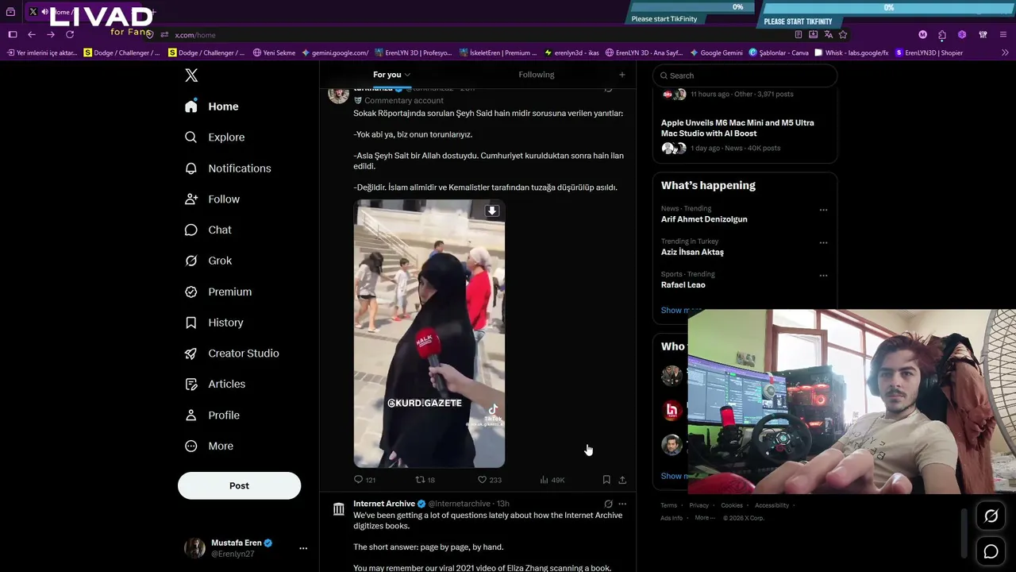Open options for Aziz İhsan Aktaş trend
1016x572 pixels.
point(823,243)
